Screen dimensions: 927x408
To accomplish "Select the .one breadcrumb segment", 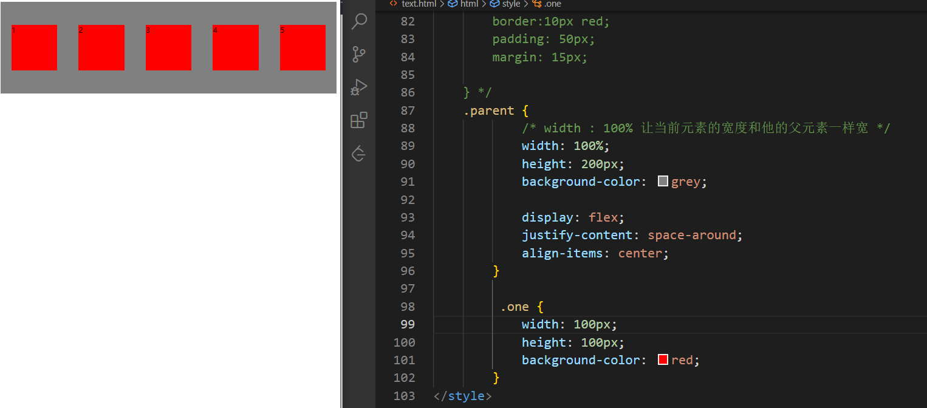I will 552,4.
